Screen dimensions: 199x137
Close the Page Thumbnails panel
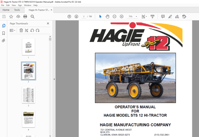pos(48,23)
